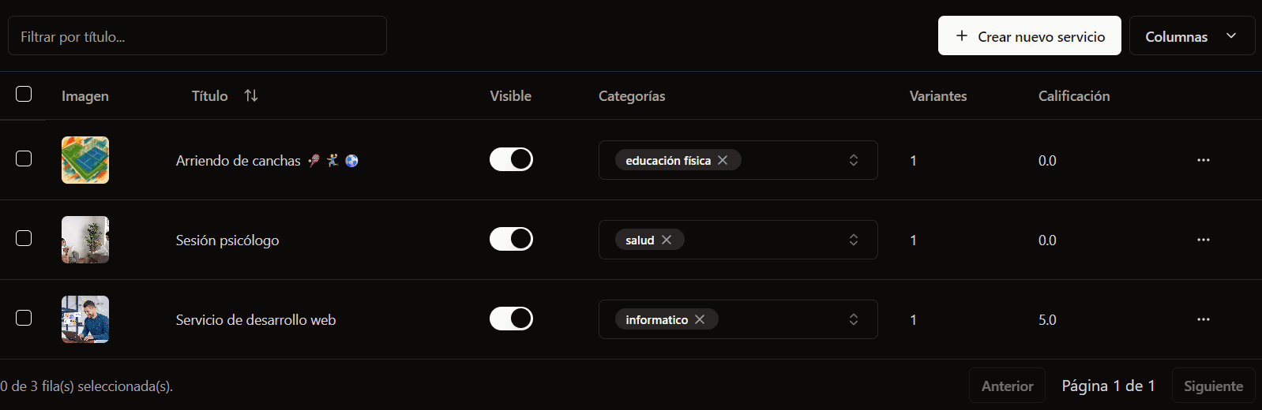Click the Visible column header
The height and width of the screenshot is (410, 1262).
[510, 95]
